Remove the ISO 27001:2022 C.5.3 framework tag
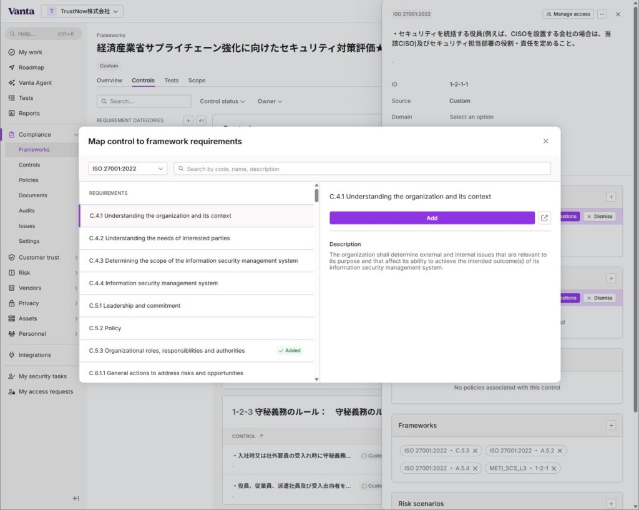The image size is (639, 510). tap(475, 451)
